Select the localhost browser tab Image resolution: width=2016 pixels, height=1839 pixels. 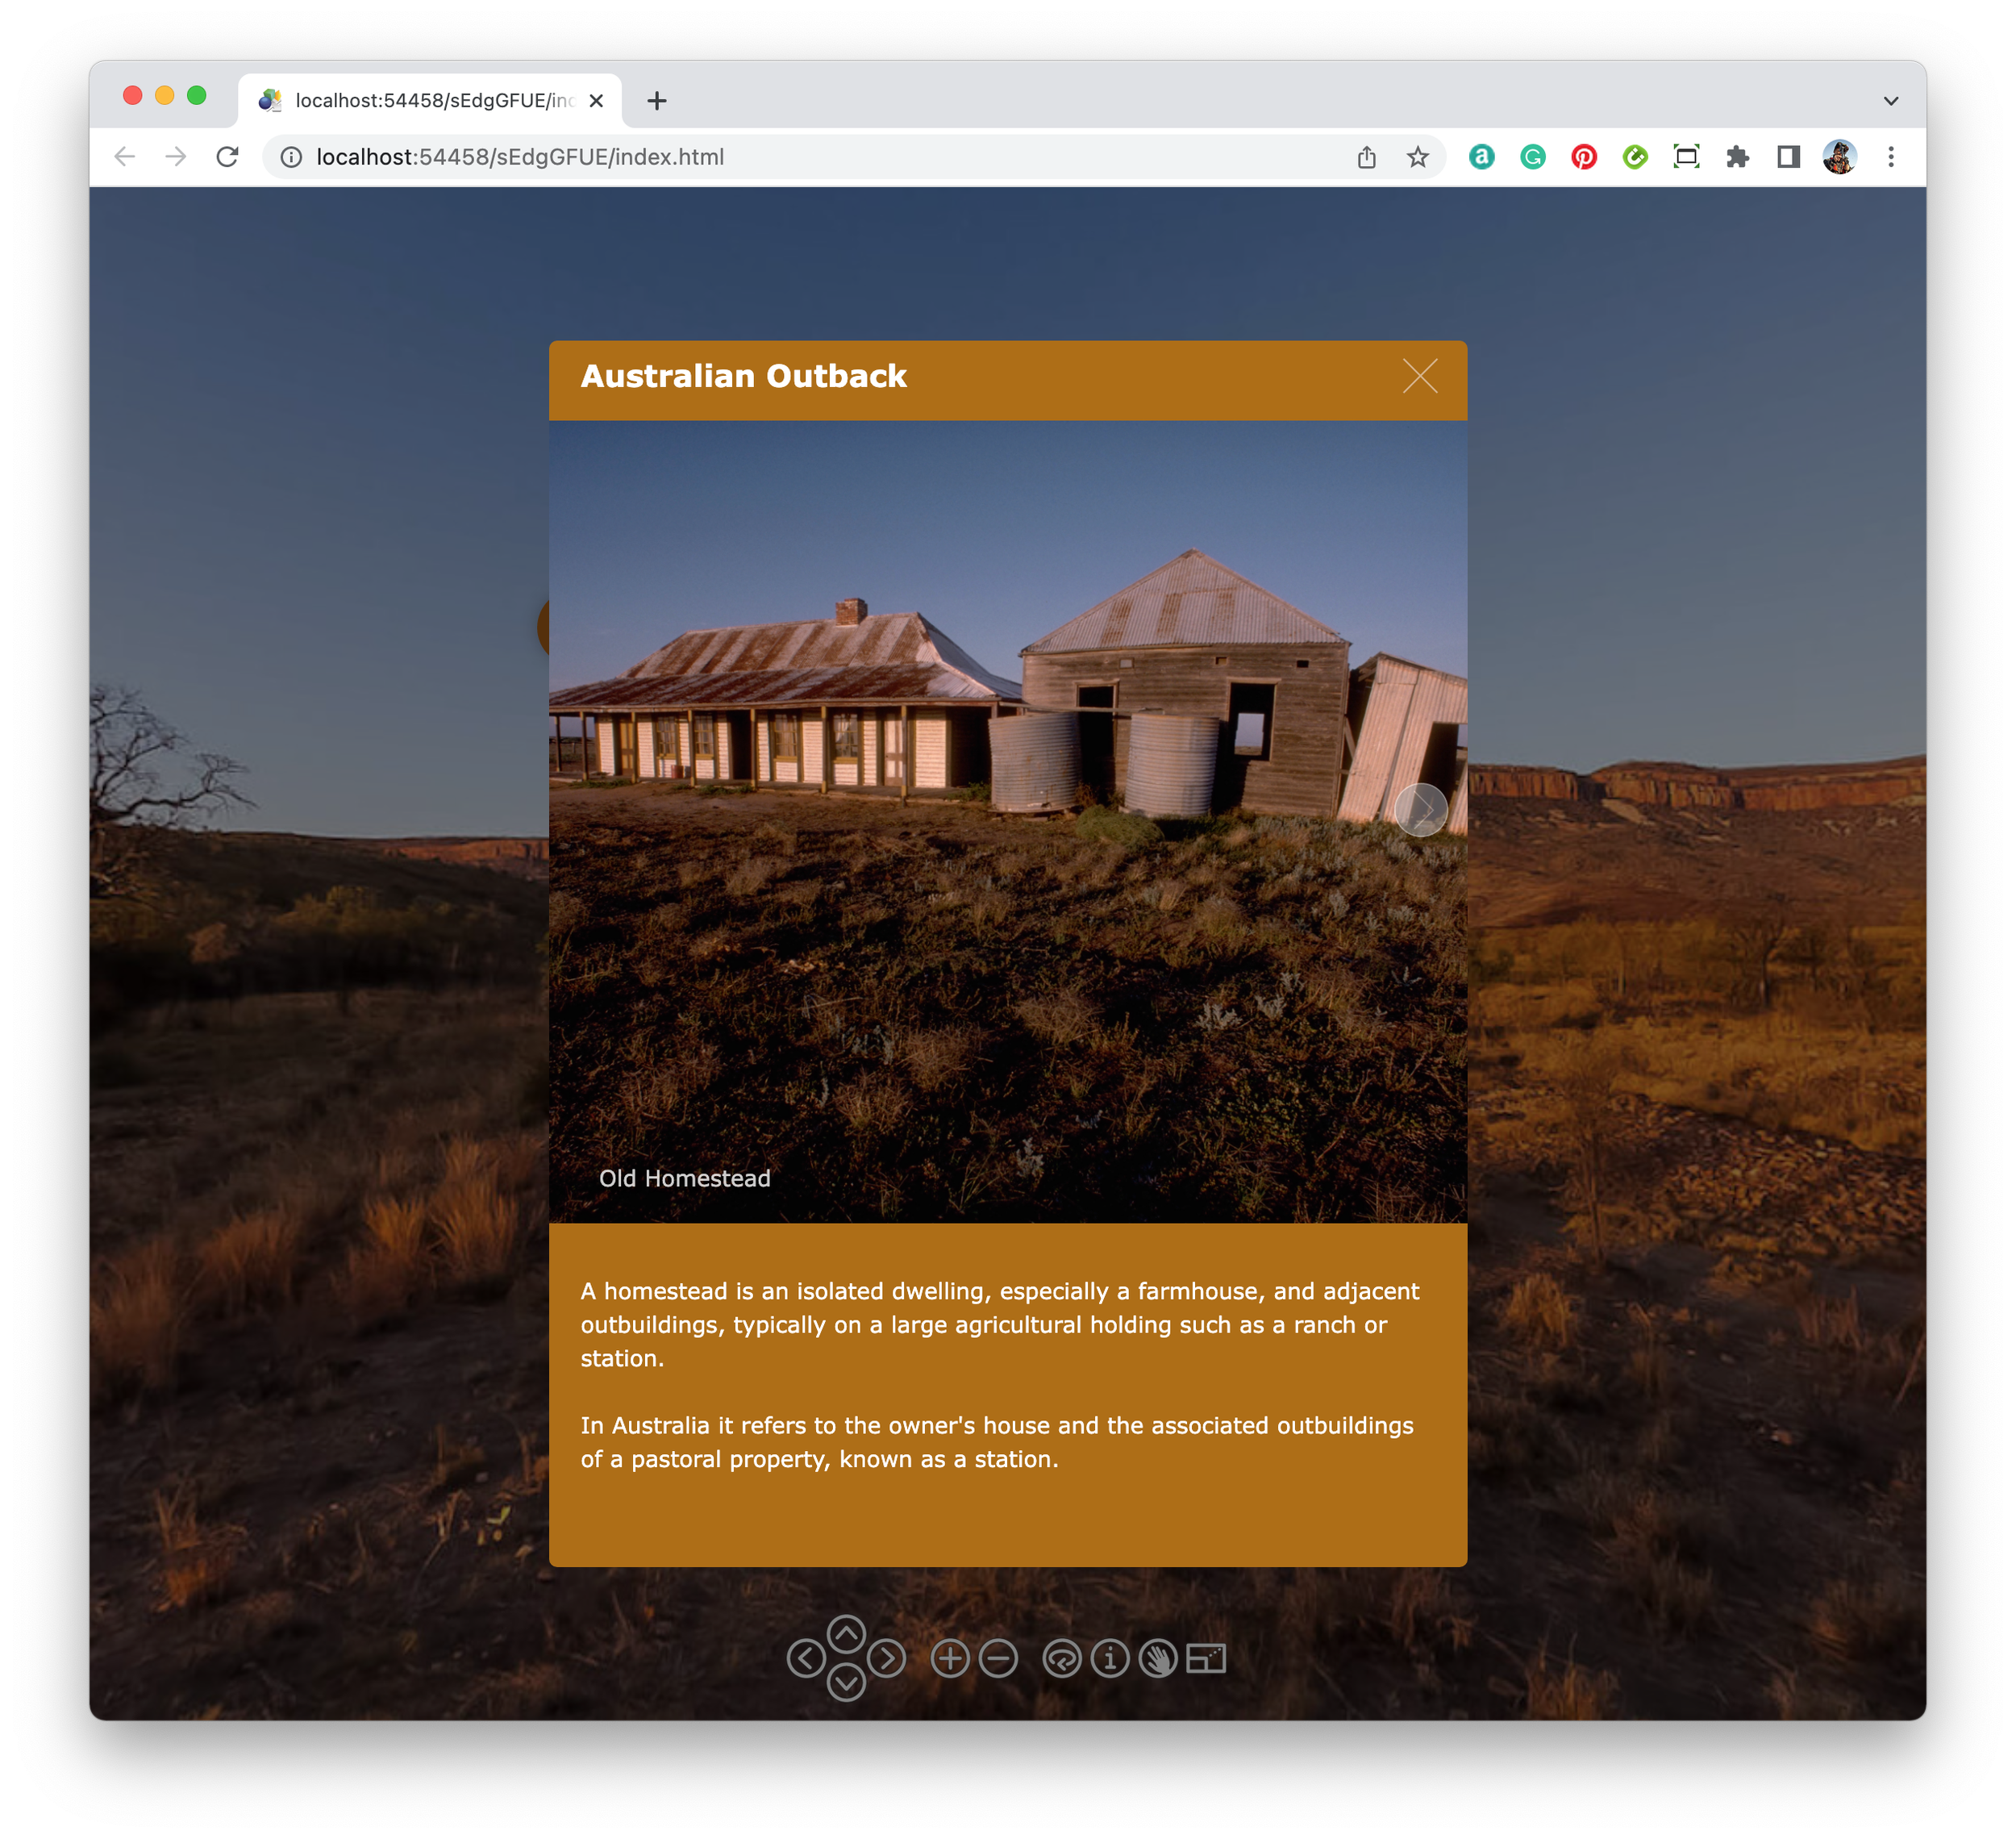[x=430, y=101]
